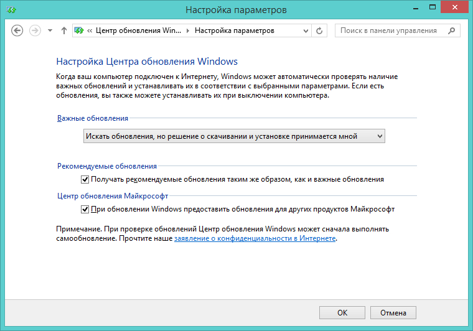Screen dimensions: 473x331
Task: Maximize the Настройка параметров window
Action: coord(433,7)
